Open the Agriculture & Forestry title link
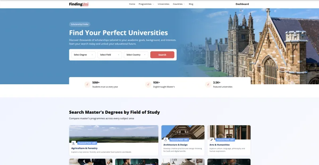319x165 pixels. click(84, 148)
